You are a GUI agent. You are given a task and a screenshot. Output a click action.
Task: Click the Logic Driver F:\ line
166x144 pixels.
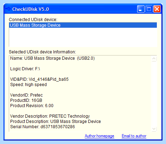click(25, 69)
